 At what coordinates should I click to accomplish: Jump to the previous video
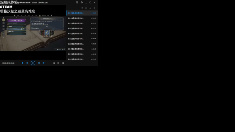[x=27, y=63]
